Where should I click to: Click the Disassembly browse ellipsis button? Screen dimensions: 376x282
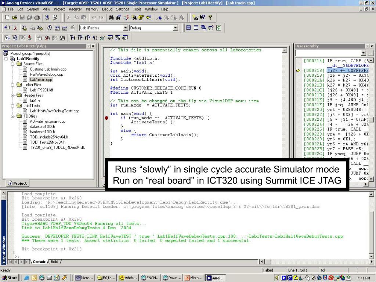370,53
